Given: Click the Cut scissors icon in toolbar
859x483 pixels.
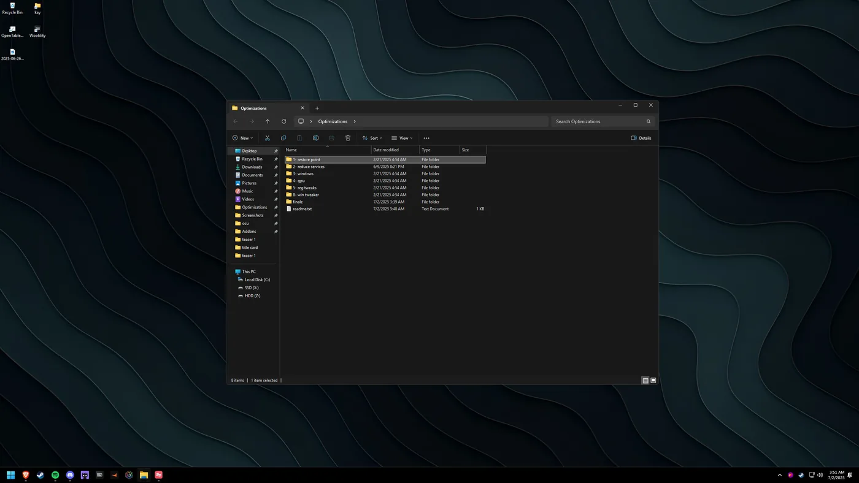Looking at the screenshot, I should [267, 138].
